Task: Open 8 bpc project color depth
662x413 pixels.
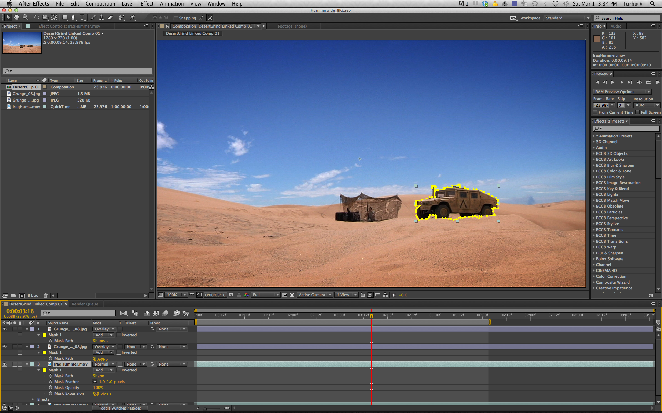Action: tap(33, 296)
